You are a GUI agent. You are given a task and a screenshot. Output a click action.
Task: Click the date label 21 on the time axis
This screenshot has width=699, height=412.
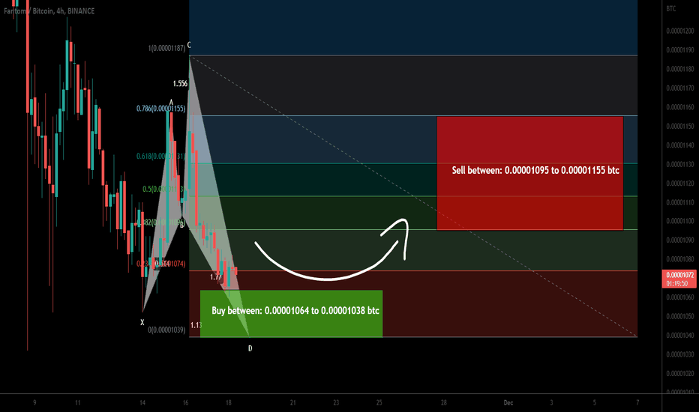[293, 403]
